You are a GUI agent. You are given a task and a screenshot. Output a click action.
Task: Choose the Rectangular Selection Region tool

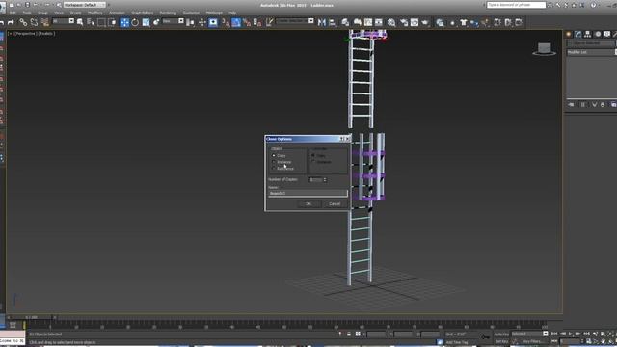101,23
